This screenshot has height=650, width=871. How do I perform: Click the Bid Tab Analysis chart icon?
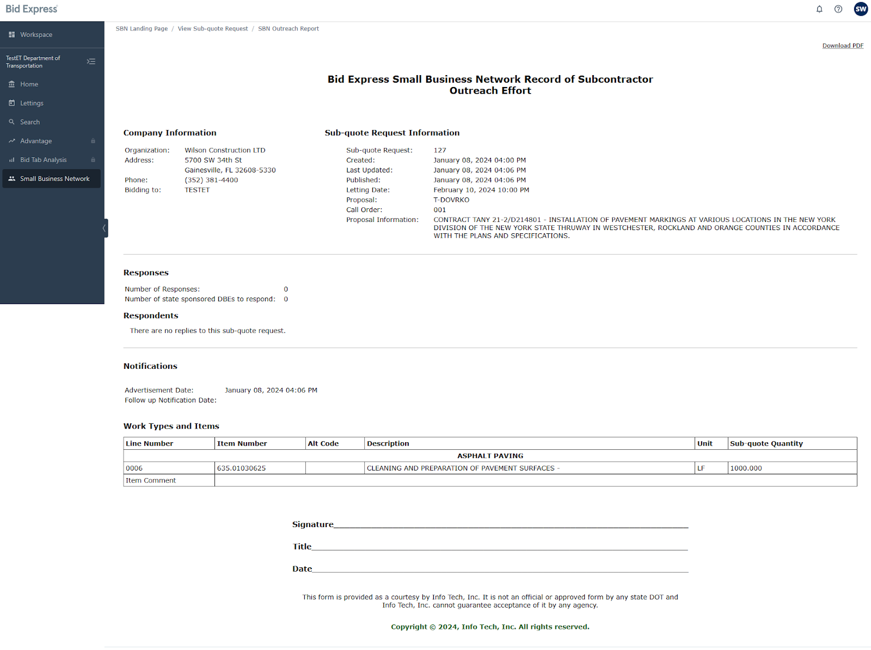coord(12,160)
